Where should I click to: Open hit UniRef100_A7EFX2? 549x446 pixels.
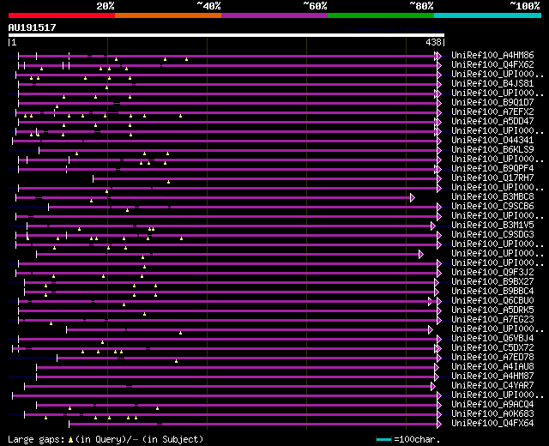point(492,112)
